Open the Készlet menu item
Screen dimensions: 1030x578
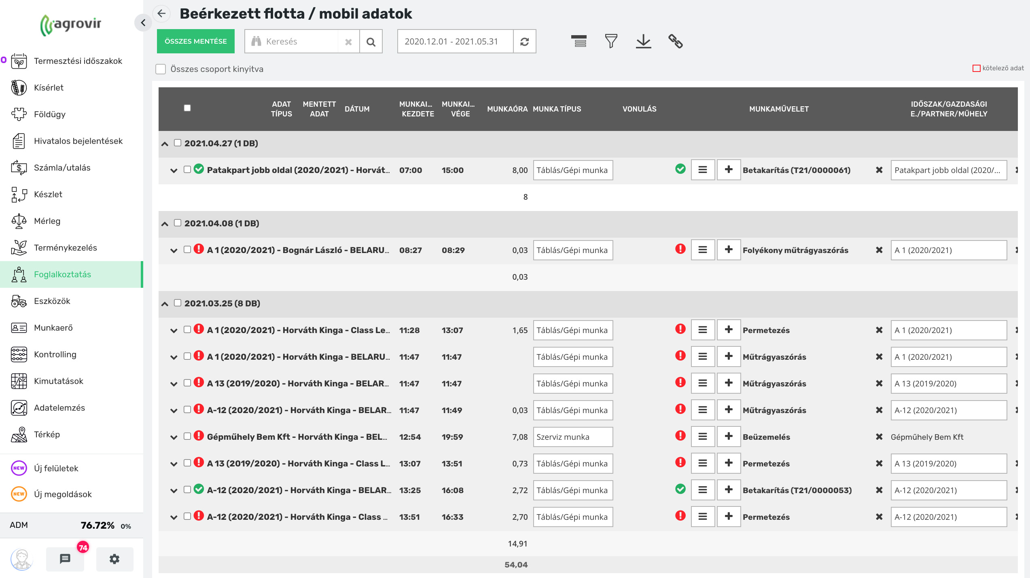(71, 194)
